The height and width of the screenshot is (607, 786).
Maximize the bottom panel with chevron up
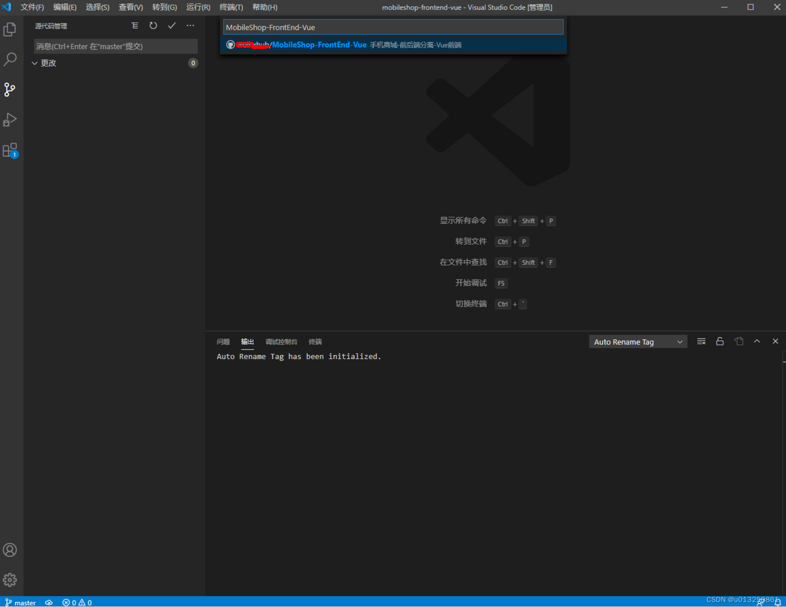point(757,342)
